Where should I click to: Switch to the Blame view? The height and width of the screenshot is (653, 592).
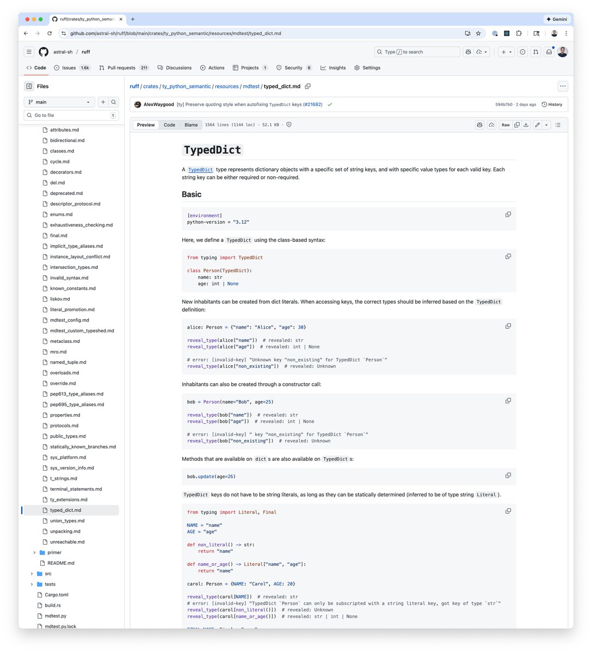click(x=191, y=125)
